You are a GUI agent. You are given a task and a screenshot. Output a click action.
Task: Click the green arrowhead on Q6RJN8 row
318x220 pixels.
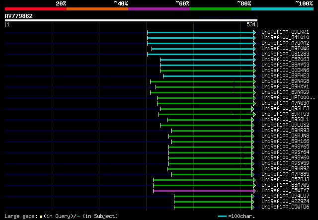coord(253,136)
